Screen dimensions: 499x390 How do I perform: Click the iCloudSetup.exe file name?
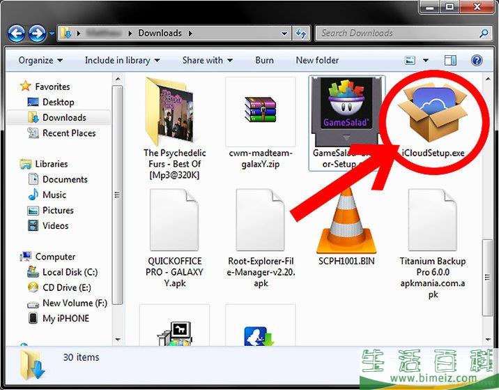(433, 153)
